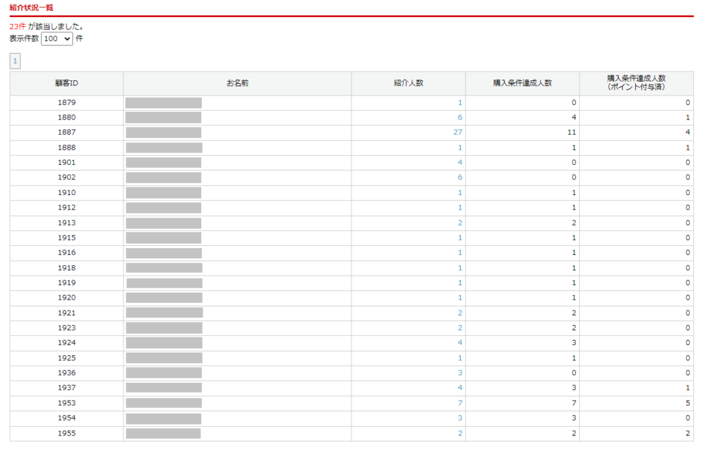Go to page 1 in pagination
The image size is (703, 450).
click(x=15, y=61)
